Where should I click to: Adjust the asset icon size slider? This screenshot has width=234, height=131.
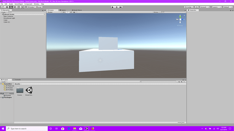pyautogui.click(x=181, y=123)
